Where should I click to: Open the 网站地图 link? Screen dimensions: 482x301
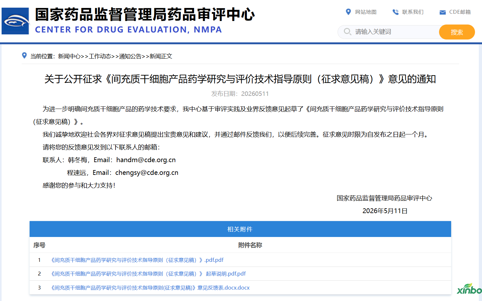click(366, 12)
